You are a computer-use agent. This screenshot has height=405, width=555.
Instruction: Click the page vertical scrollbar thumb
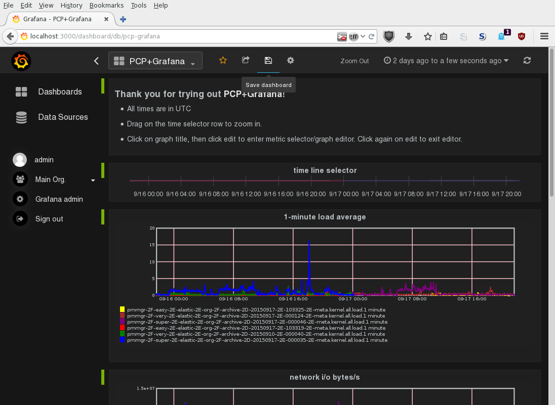(551, 122)
